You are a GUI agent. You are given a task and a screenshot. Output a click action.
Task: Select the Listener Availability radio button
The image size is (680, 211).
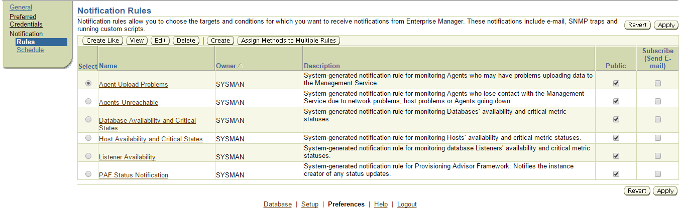(88, 156)
